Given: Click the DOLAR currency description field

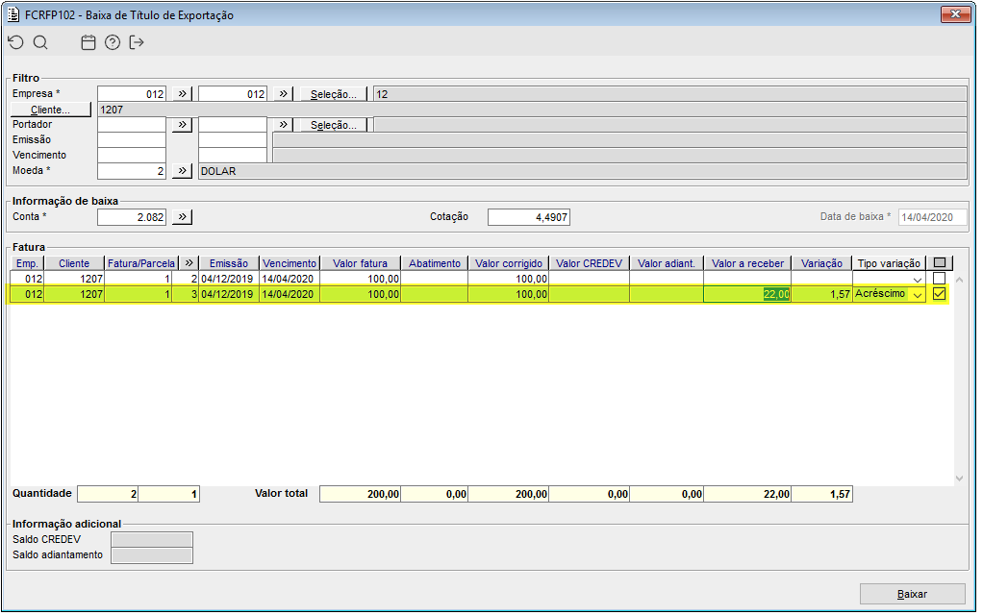Looking at the screenshot, I should click(x=583, y=171).
